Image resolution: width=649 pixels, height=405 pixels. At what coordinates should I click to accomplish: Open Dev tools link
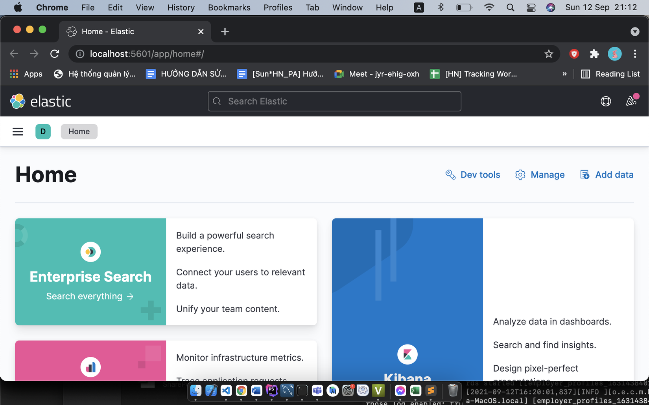point(472,175)
